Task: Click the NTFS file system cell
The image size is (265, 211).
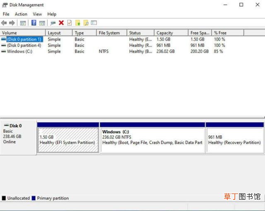Action: (104, 51)
